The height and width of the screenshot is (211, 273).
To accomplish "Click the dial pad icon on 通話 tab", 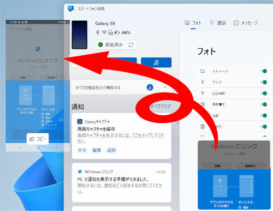I will click(x=212, y=22).
